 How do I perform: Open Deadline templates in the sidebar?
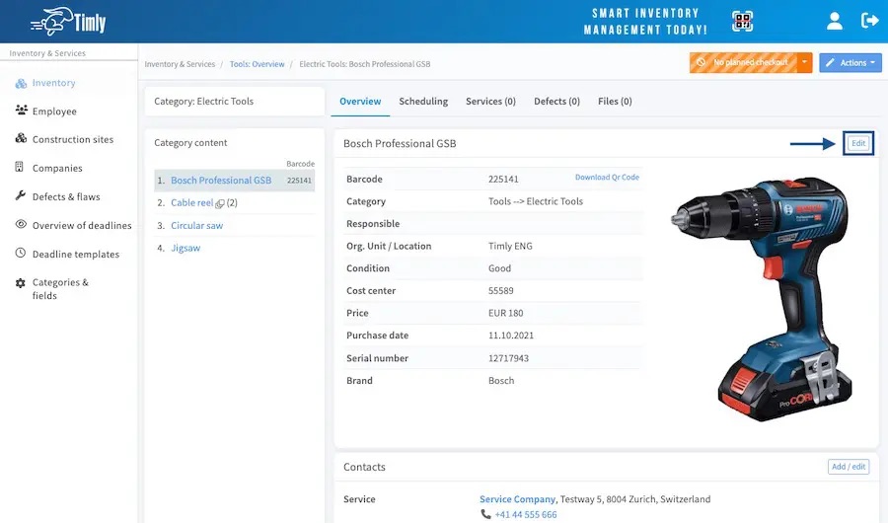pyautogui.click(x=76, y=255)
